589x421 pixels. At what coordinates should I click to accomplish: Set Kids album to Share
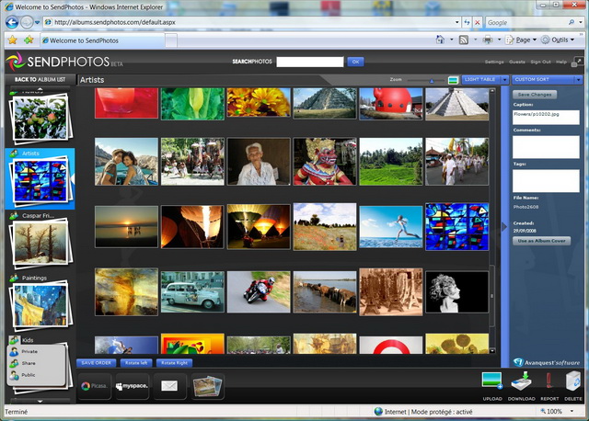29,363
